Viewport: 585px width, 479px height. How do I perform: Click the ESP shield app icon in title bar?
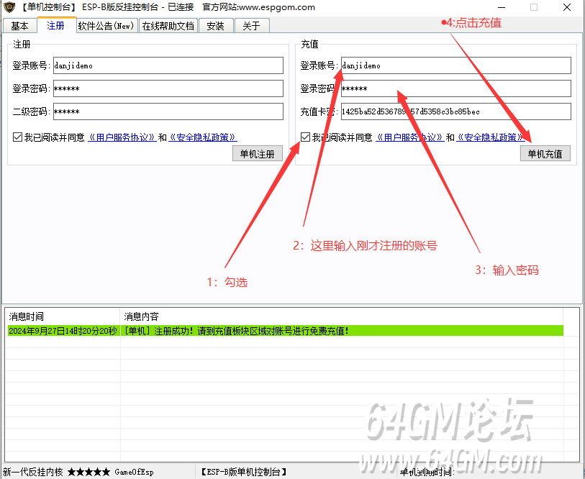tap(9, 7)
